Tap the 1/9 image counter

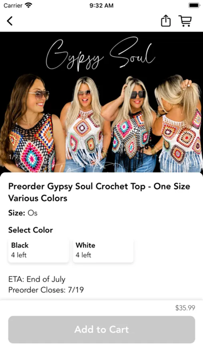pos(13,157)
